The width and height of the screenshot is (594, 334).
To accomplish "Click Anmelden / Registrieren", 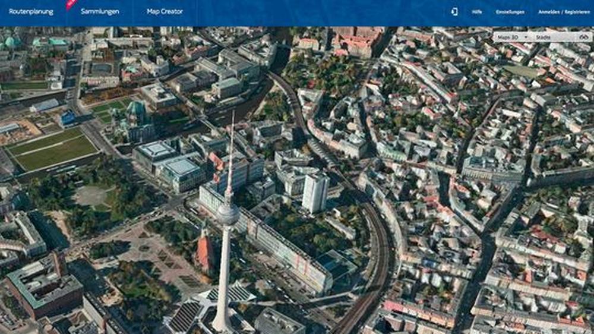I will click(x=564, y=12).
